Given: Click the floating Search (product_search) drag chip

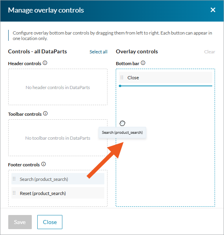Looking at the screenshot, I should point(122,133).
